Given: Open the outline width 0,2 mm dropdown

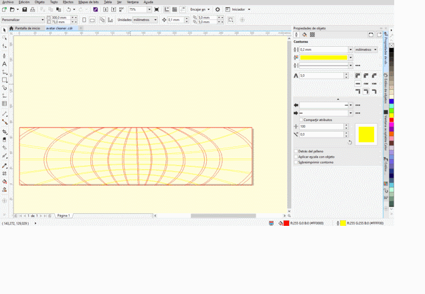Looking at the screenshot, I should pos(350,49).
